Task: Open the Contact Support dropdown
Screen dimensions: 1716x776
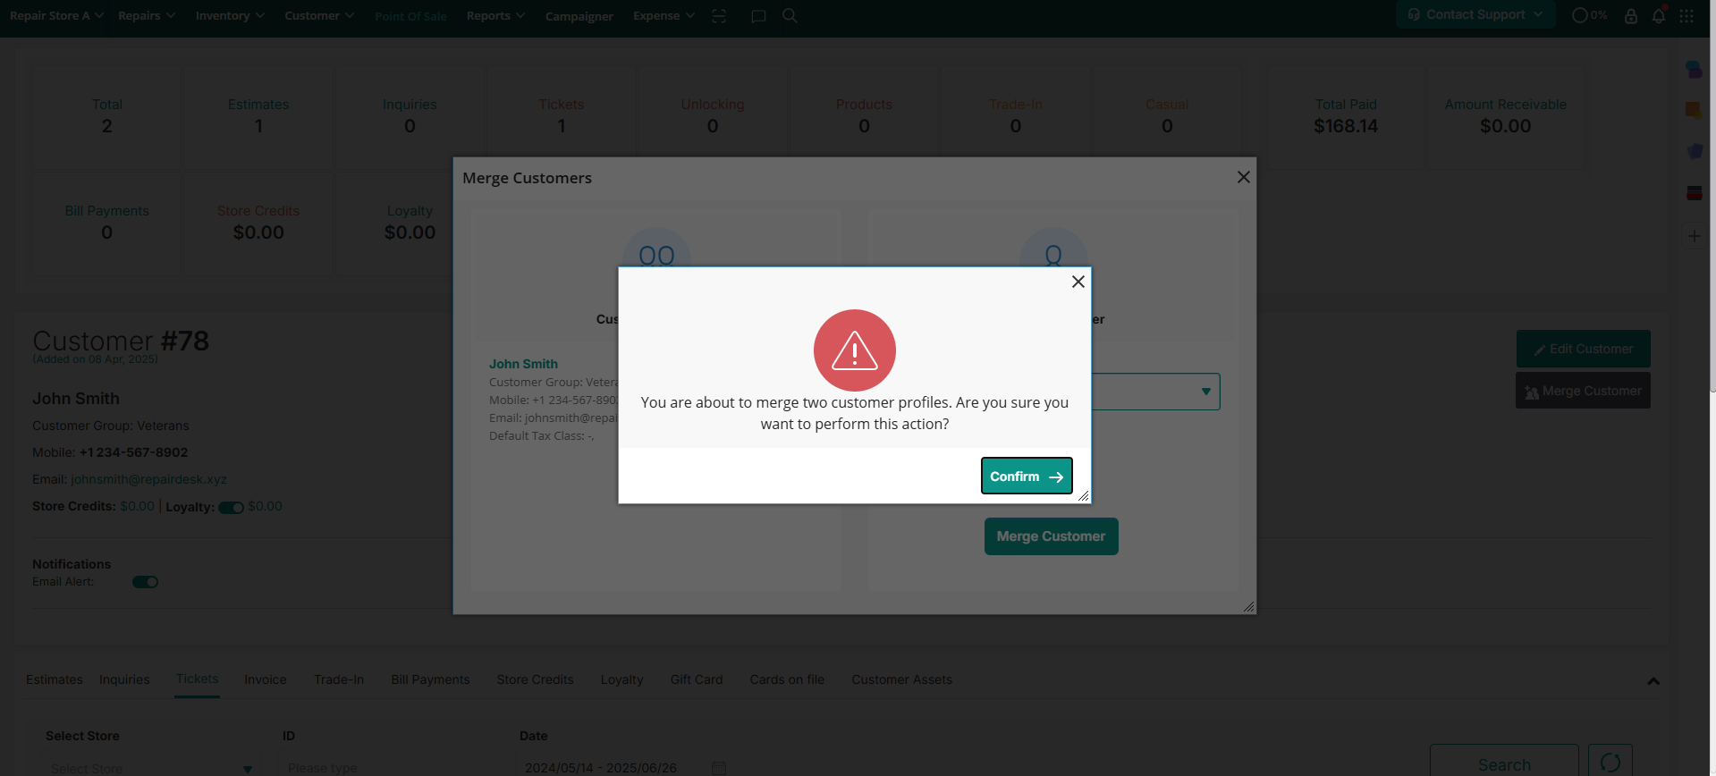Action: (x=1475, y=14)
